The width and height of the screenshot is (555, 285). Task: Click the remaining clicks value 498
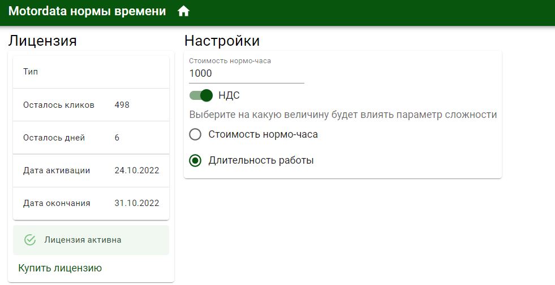click(x=122, y=105)
